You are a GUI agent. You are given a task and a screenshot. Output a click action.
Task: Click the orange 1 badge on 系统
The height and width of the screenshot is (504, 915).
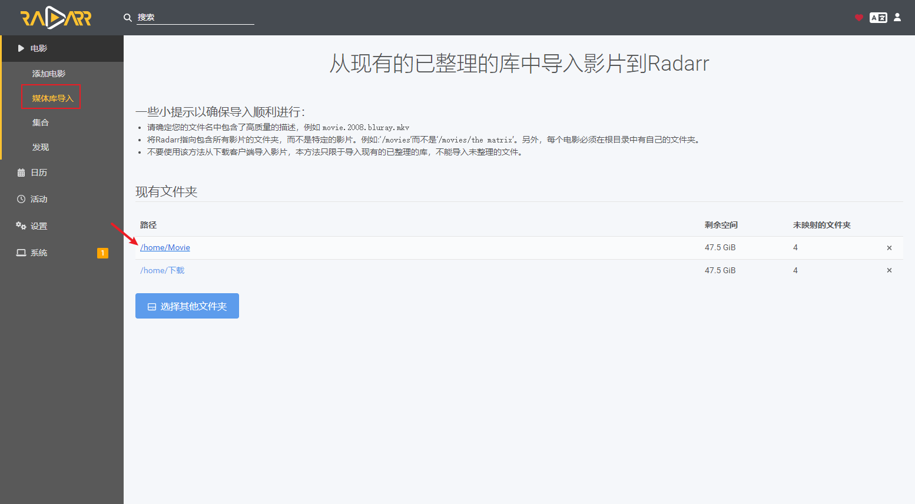[x=102, y=253]
